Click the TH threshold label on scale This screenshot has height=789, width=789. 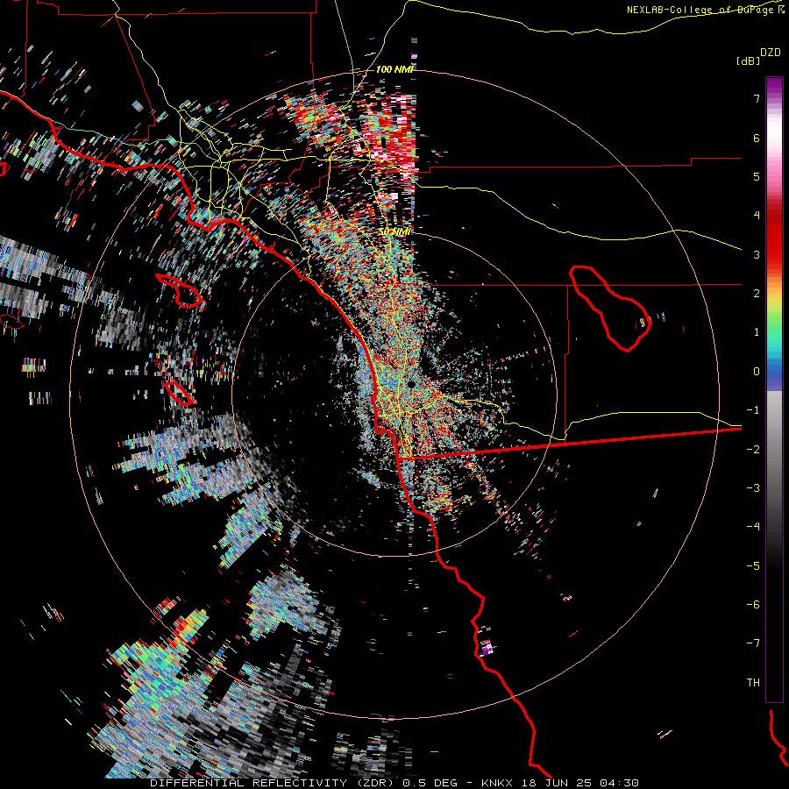(x=753, y=683)
